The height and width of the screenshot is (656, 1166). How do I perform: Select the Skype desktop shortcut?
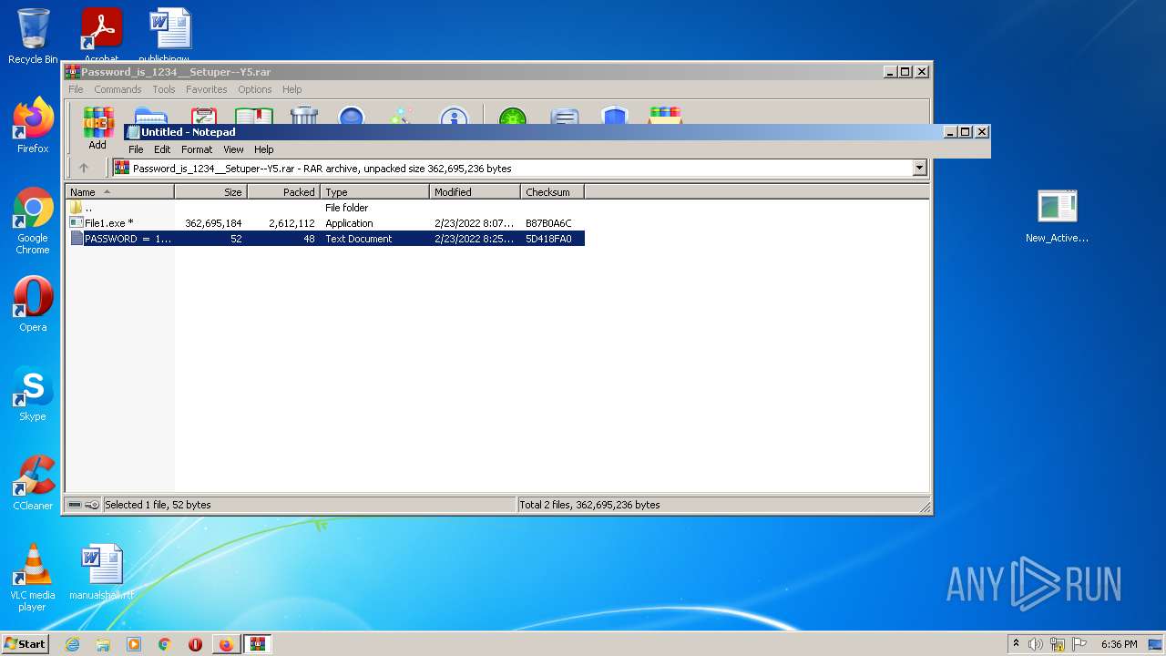point(33,394)
